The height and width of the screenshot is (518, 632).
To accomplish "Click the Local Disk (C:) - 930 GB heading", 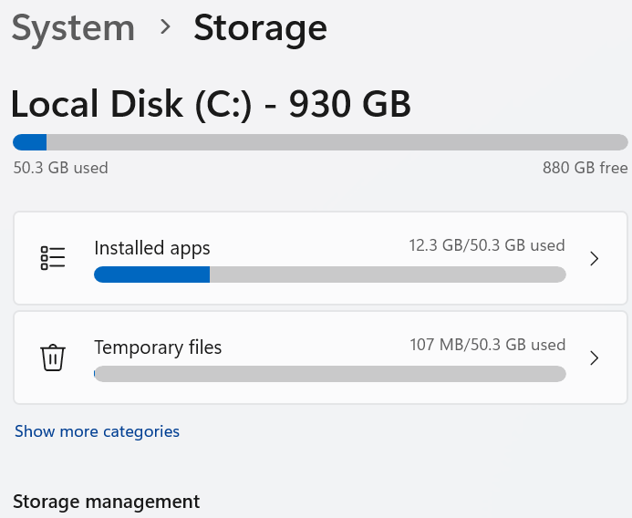I will coord(211,105).
